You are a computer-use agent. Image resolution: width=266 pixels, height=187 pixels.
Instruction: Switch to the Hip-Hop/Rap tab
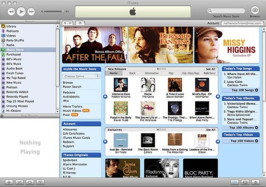(x=190, y=73)
